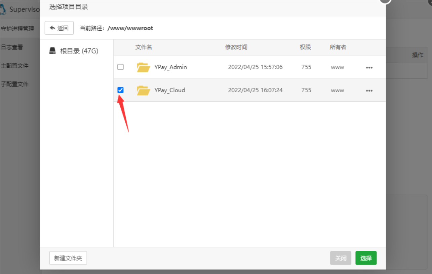Click the 返回 back button
432x274 pixels.
pos(59,28)
